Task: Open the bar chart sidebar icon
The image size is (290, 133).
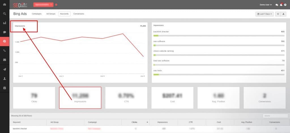Action: (x=5, y=23)
